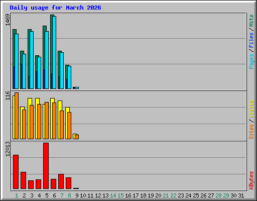Click the day 22 axis label
This screenshot has height=201, width=257.
pyautogui.click(x=173, y=195)
